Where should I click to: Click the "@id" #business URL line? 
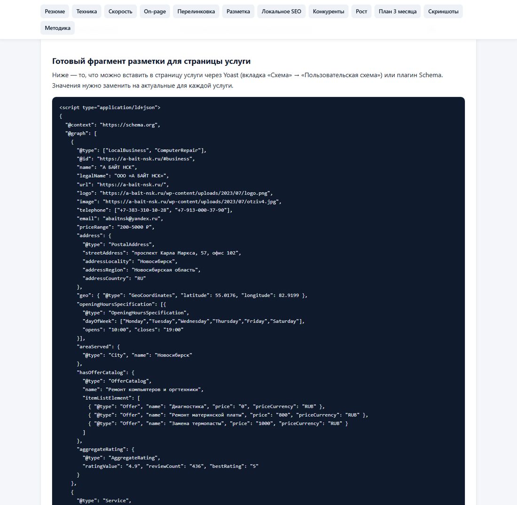[135, 158]
